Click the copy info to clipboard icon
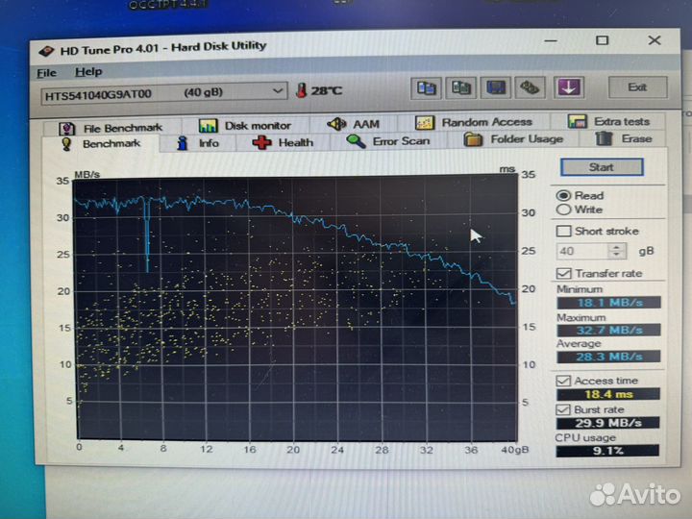 tap(426, 87)
